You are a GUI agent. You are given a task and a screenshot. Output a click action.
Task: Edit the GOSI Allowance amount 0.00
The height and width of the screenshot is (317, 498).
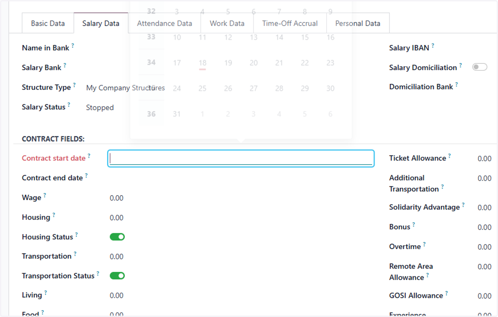484,296
